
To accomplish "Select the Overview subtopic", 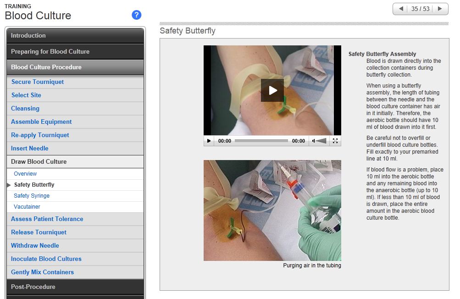I will pyautogui.click(x=25, y=174).
